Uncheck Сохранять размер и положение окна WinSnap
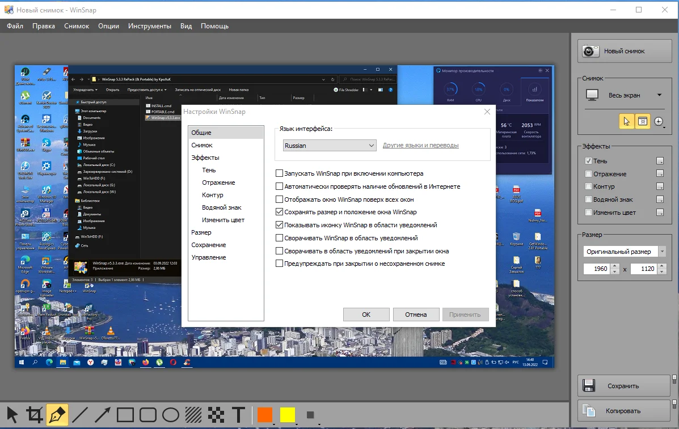Viewport: 679px width, 429px height. [279, 212]
